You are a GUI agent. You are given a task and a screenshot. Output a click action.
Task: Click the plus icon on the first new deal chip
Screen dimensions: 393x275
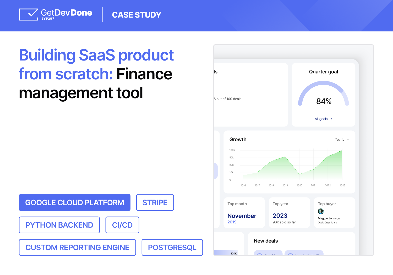pyautogui.click(x=260, y=255)
